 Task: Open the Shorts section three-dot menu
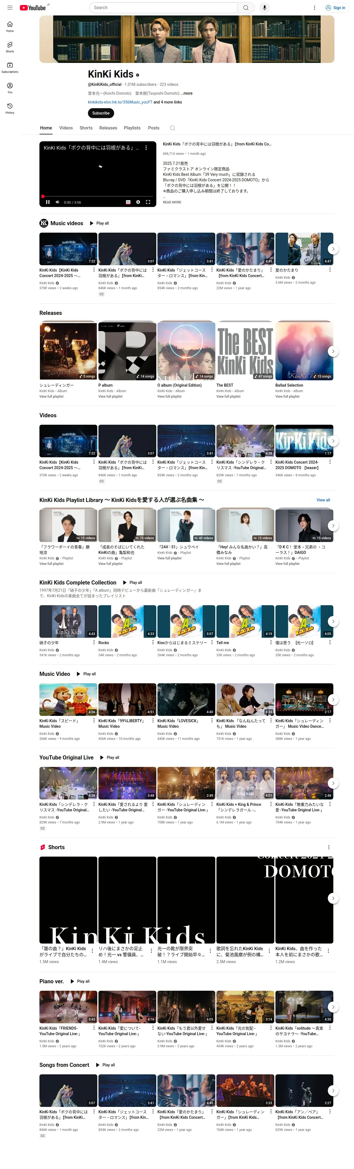[x=329, y=847]
